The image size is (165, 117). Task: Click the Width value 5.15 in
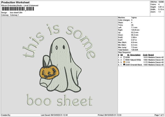click(x=161, y=9)
